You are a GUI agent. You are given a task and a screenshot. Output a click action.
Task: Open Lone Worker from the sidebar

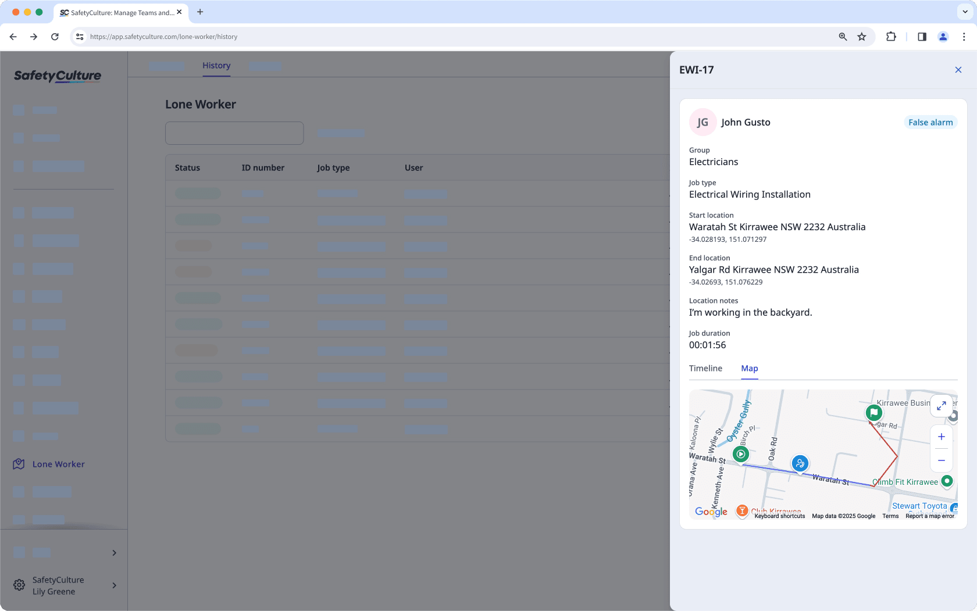(58, 464)
